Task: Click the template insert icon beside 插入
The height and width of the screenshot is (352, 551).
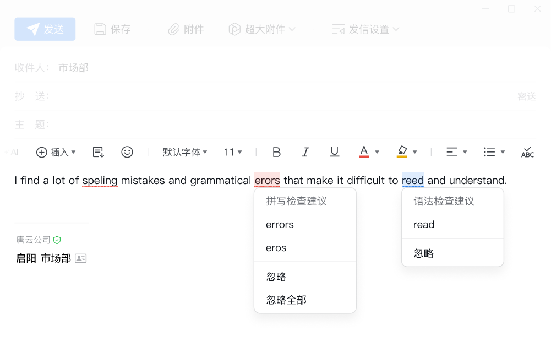Action: click(x=99, y=152)
